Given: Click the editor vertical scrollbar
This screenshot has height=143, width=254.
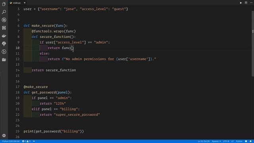Looking at the screenshot, I should (253, 44).
